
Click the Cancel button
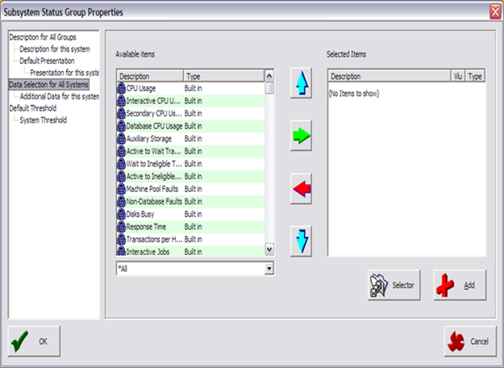click(469, 341)
